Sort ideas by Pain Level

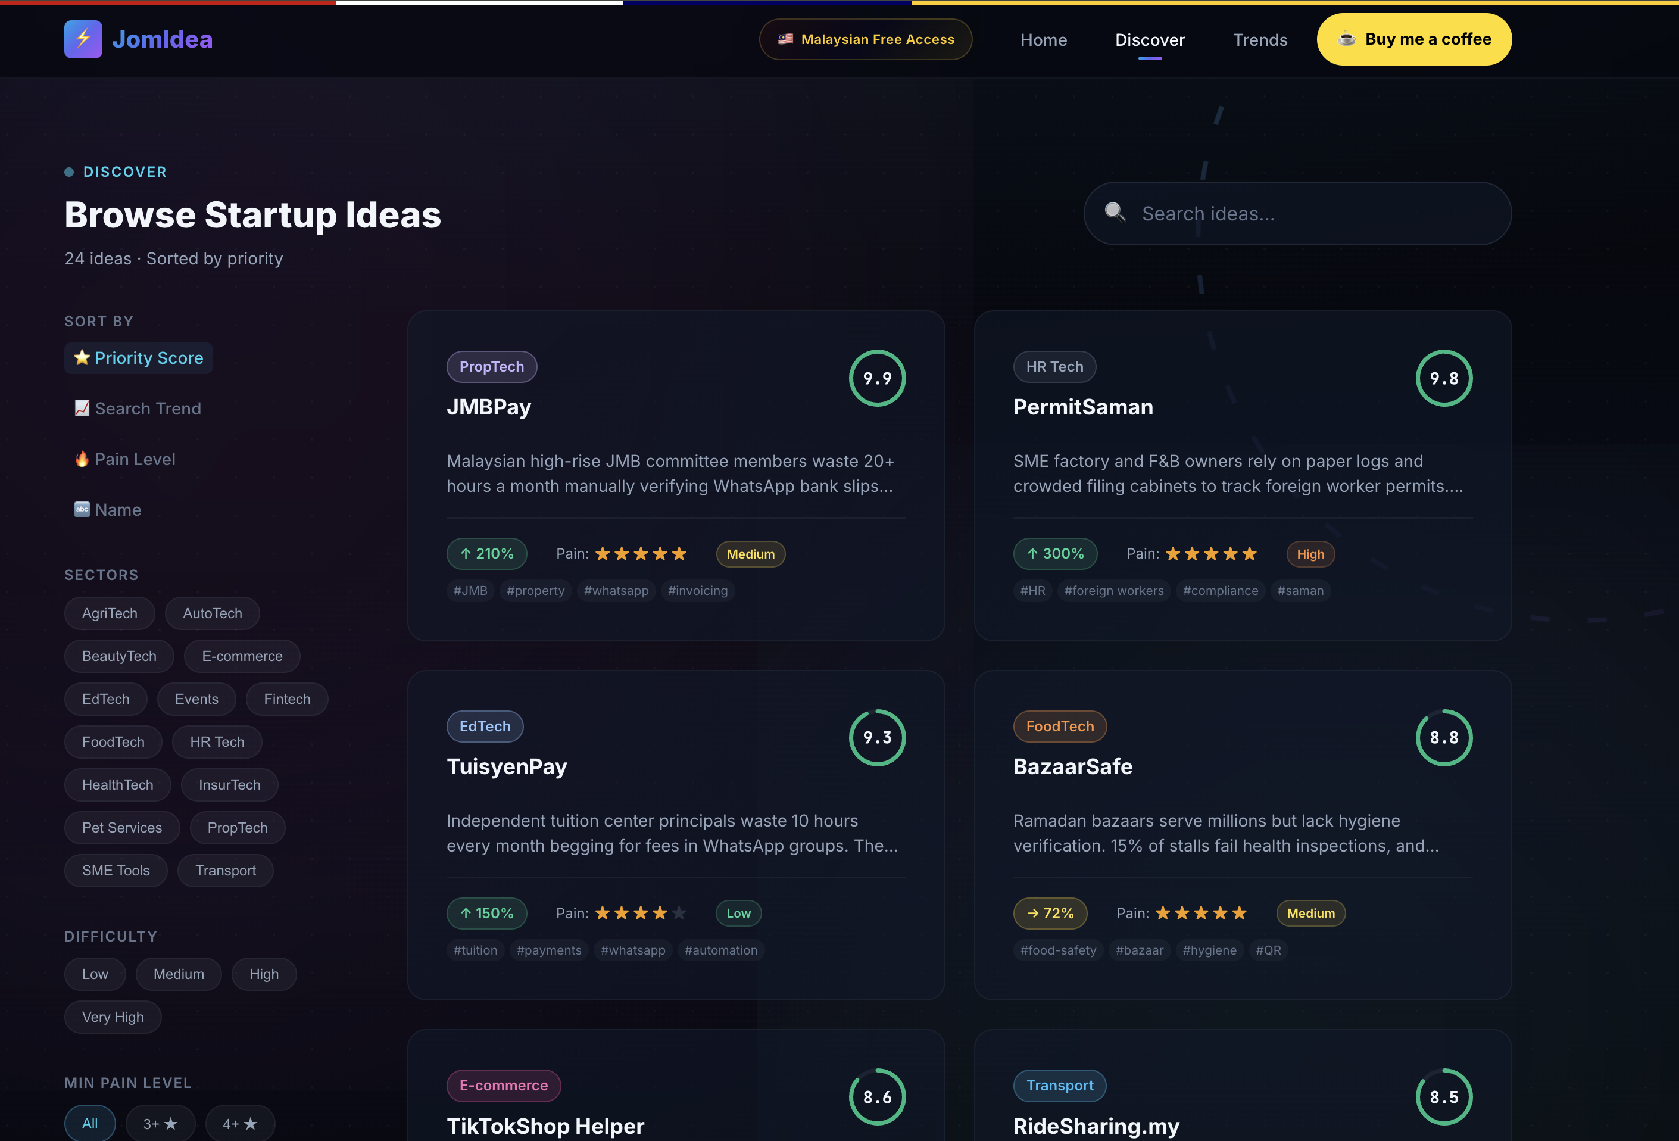click(125, 459)
